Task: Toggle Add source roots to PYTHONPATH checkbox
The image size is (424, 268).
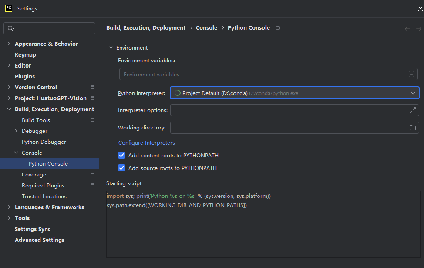Action: (x=121, y=168)
